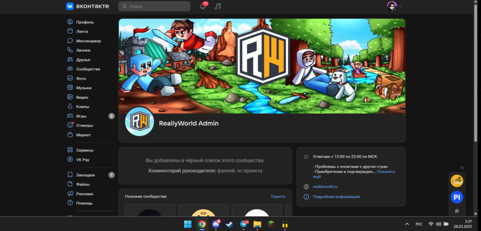Open the Мессенджер chat bubble icon
Viewport: 481px width, 231px height.
pyautogui.click(x=70, y=41)
